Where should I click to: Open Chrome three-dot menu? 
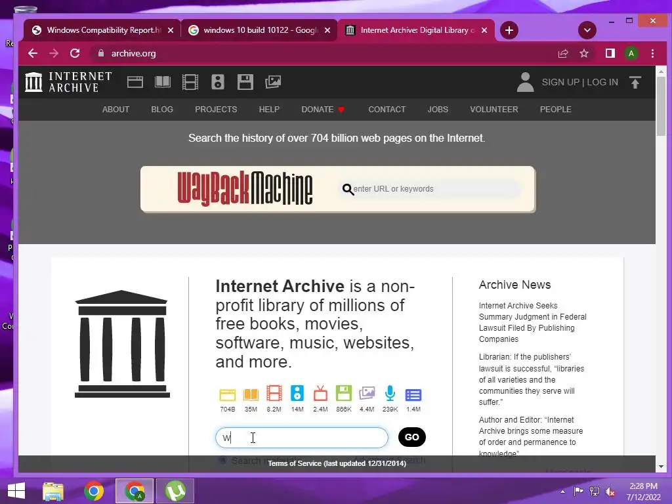(x=653, y=53)
